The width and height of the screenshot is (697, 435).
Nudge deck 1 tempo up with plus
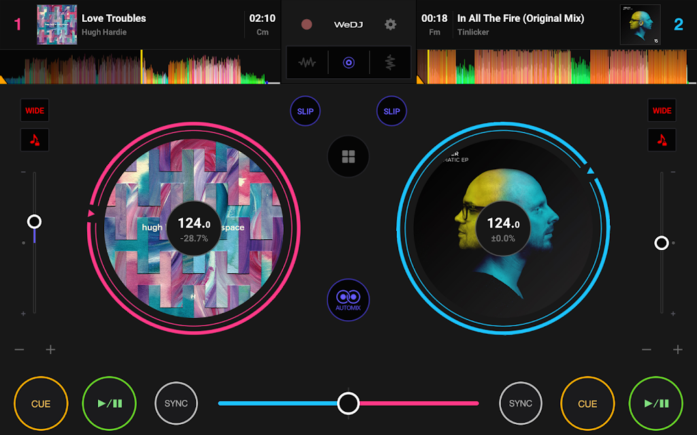50,349
